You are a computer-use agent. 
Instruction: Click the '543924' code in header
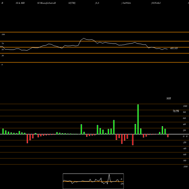click(x=126, y=3)
